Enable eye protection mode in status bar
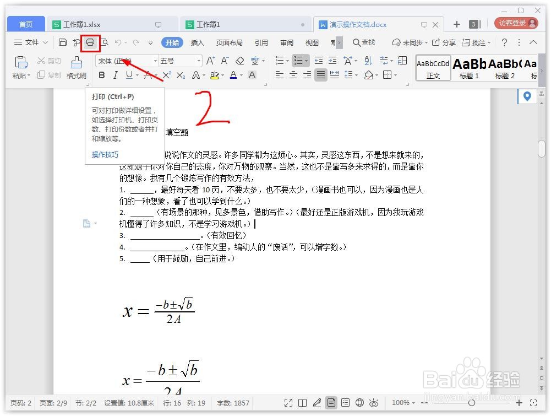Viewport: 551px width, 416px height. (374, 403)
